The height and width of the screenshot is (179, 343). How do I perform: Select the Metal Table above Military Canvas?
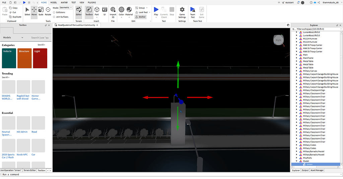(x=308, y=68)
